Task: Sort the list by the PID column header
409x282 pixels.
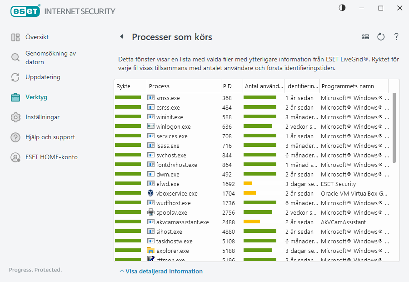Action: click(x=231, y=86)
